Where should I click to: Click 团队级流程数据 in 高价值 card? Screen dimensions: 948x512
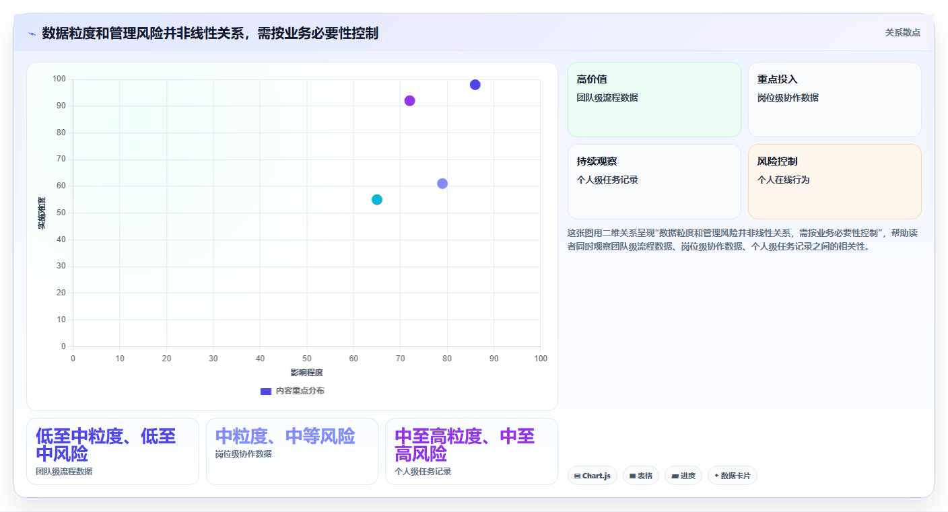pyautogui.click(x=607, y=98)
